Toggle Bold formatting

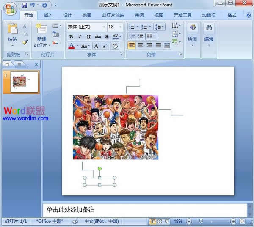point(71,37)
